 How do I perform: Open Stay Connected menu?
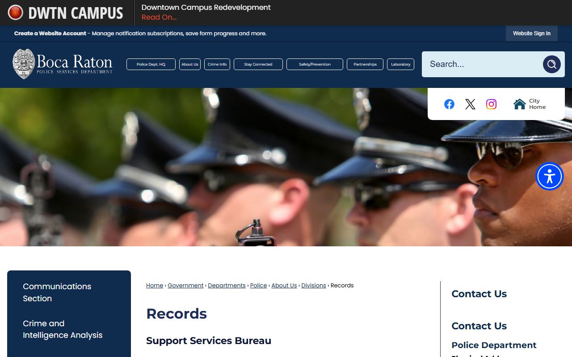(258, 64)
